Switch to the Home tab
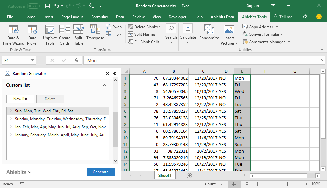 pyautogui.click(x=30, y=17)
